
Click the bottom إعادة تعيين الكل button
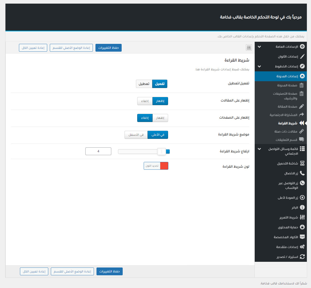34,271
